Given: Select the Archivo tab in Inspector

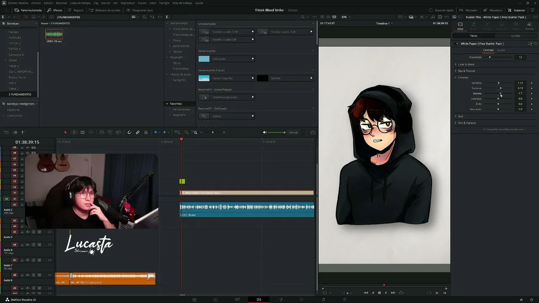Looking at the screenshot, I should 529,26.
